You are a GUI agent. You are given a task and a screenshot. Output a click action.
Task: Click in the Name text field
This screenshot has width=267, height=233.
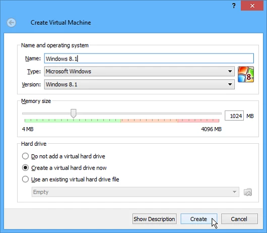(x=149, y=59)
